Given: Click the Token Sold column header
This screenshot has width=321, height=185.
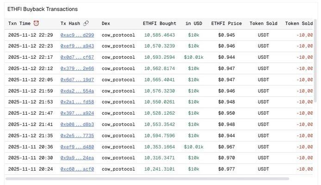Looking at the screenshot, I should 263,24.
